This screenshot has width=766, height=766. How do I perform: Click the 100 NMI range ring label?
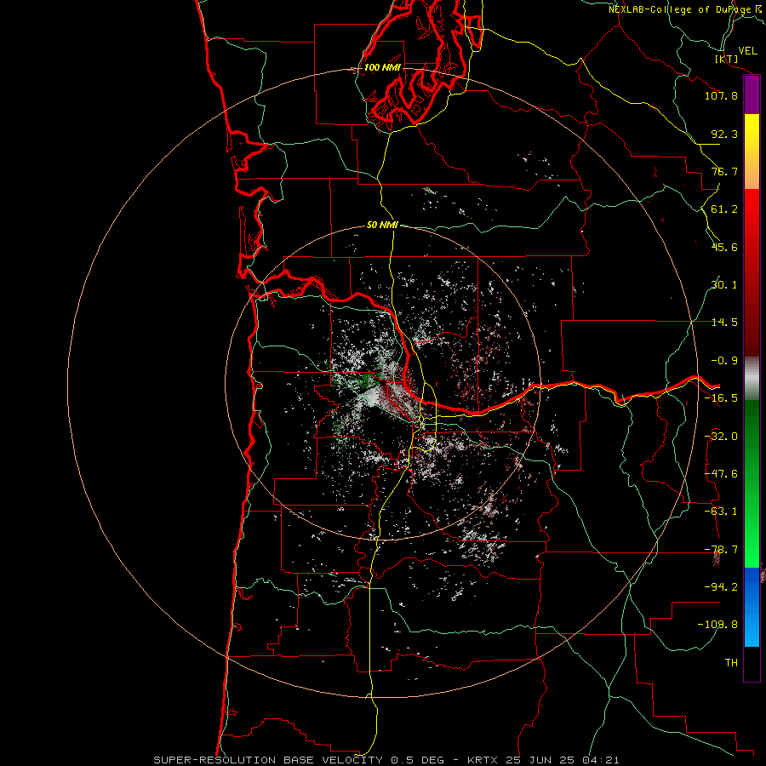(382, 67)
